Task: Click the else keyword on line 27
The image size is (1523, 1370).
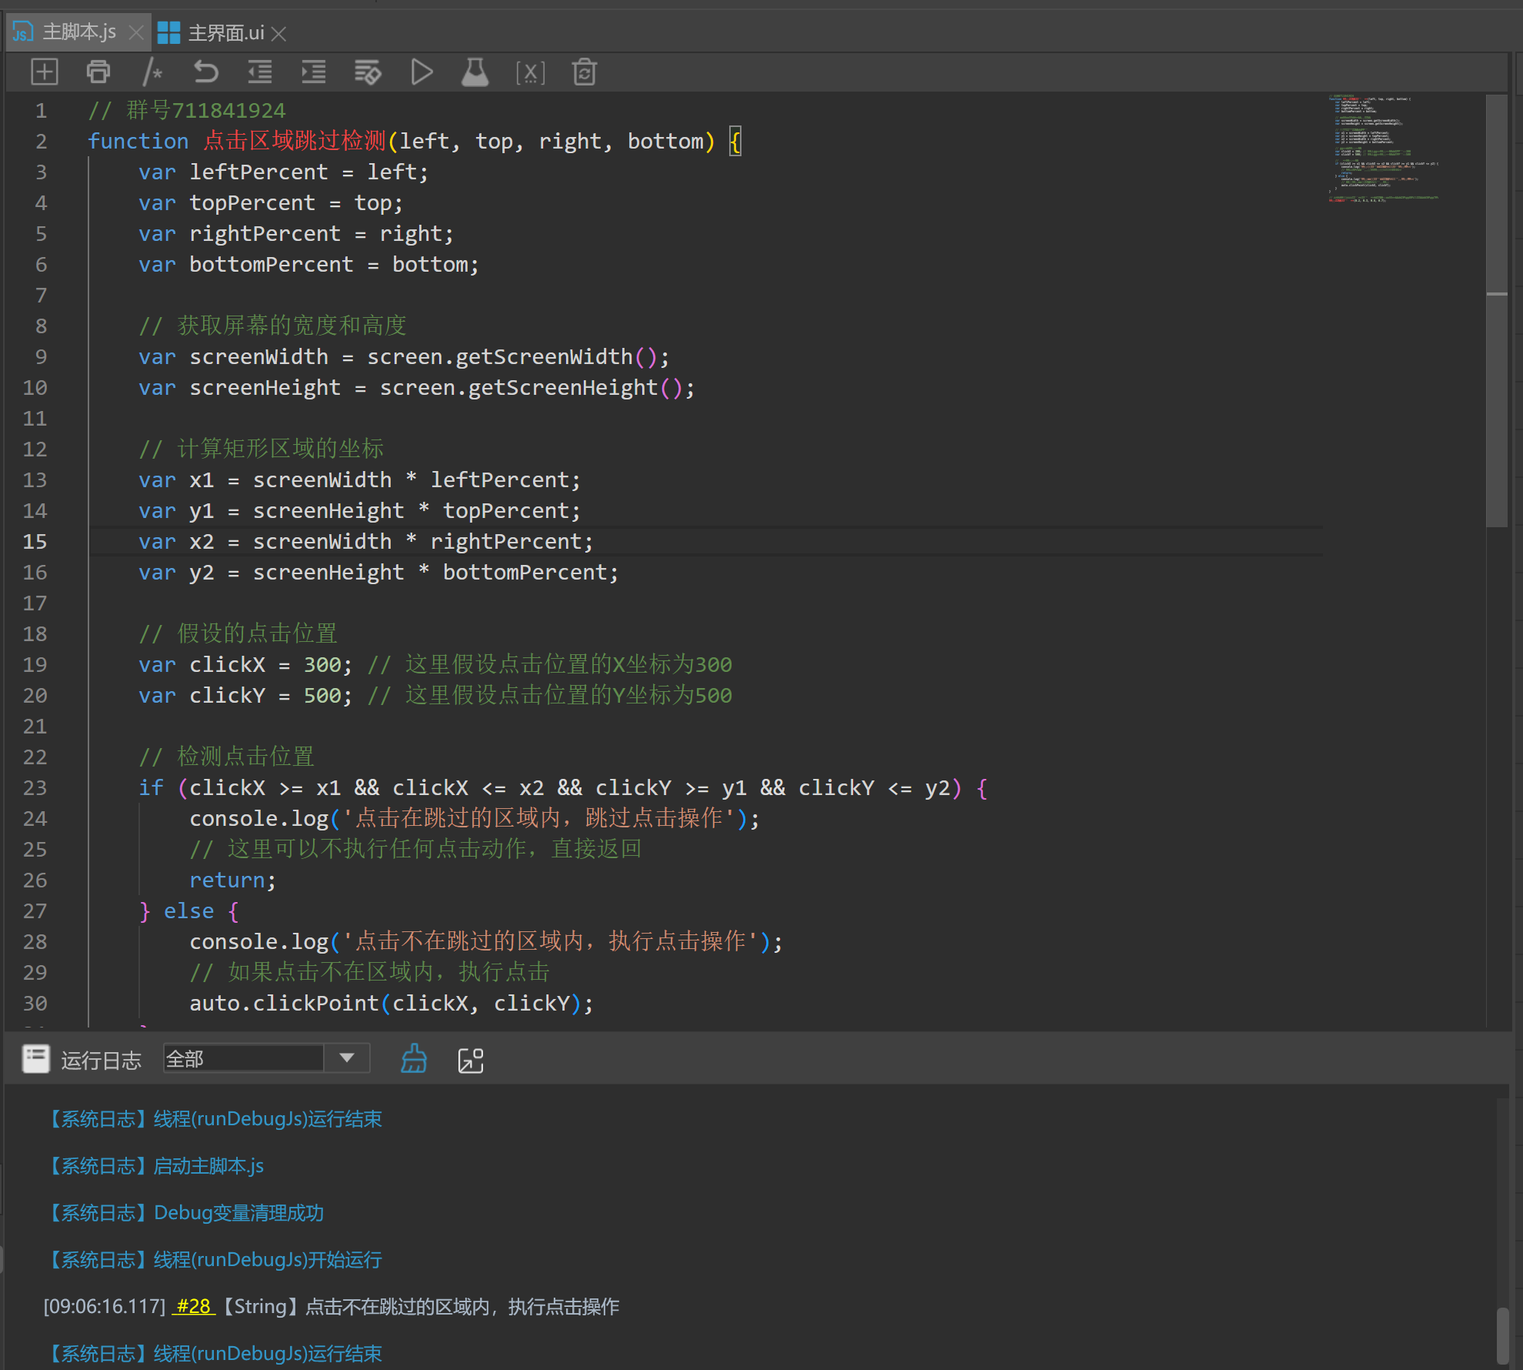Action: coord(188,911)
